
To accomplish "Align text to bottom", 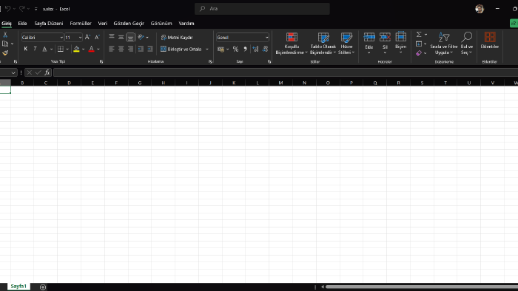I will click(x=130, y=38).
